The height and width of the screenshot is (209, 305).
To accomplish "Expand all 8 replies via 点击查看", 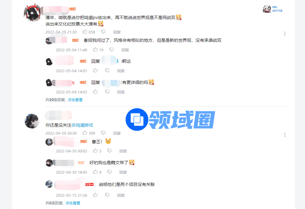I will pos(73,203).
